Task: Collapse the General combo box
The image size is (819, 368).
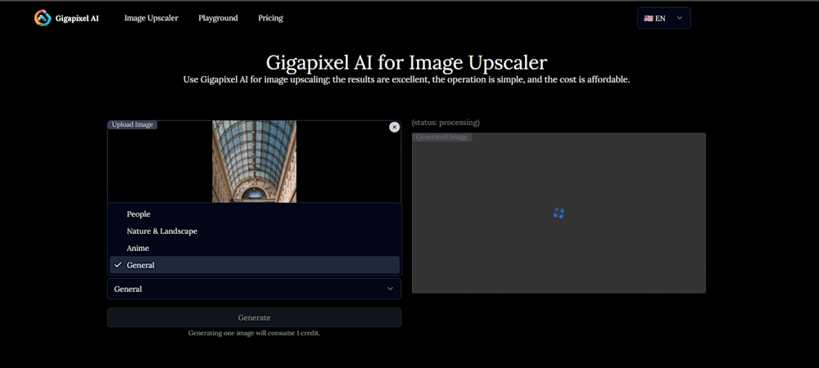Action: (255, 289)
